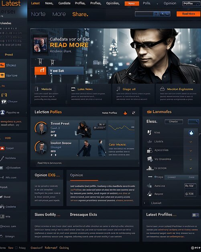Click the Apecalles row icon
201x252 pixels.
[150, 151]
